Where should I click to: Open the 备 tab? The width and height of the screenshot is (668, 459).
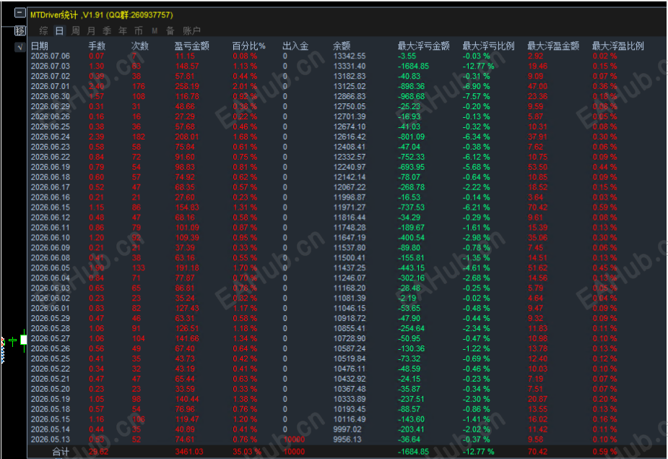click(x=170, y=30)
